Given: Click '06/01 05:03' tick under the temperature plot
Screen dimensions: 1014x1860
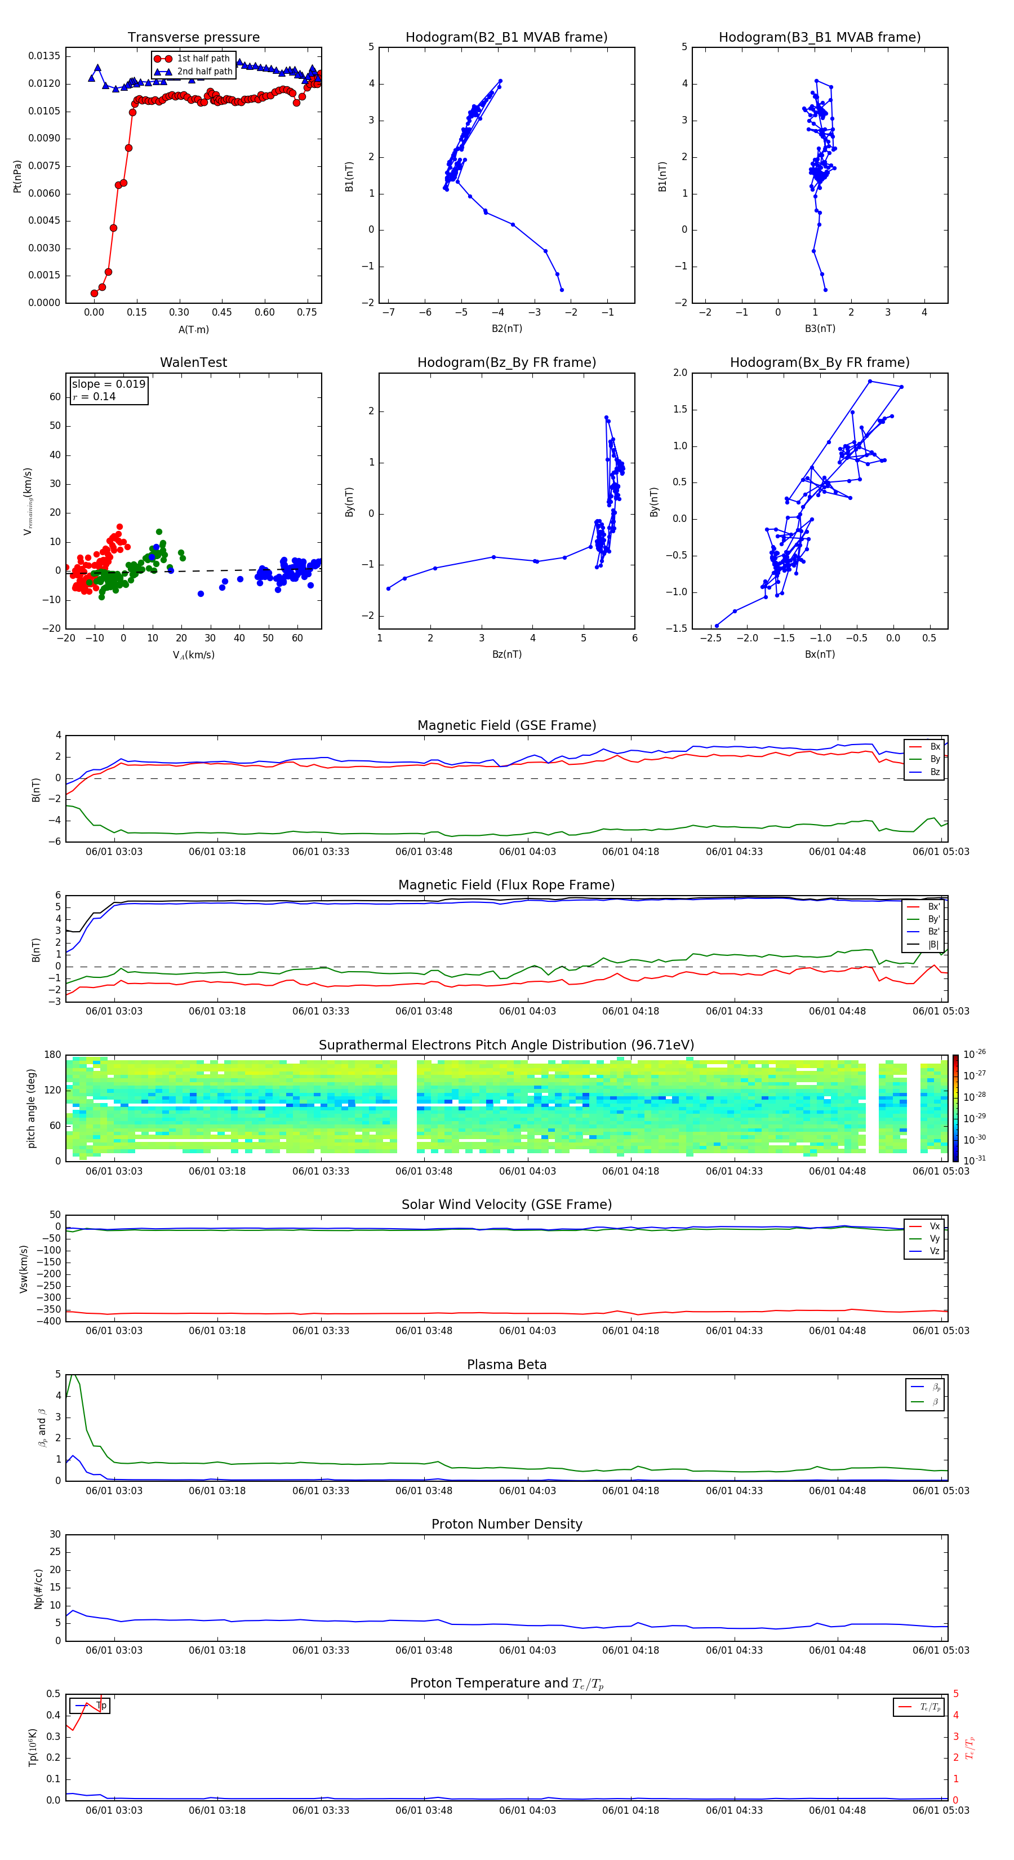Looking at the screenshot, I should coord(941,1811).
